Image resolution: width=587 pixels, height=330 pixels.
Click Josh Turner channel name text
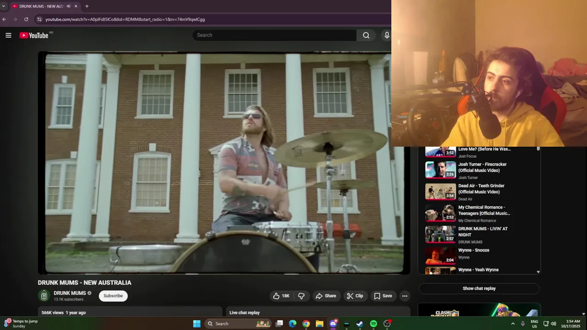coord(468,178)
